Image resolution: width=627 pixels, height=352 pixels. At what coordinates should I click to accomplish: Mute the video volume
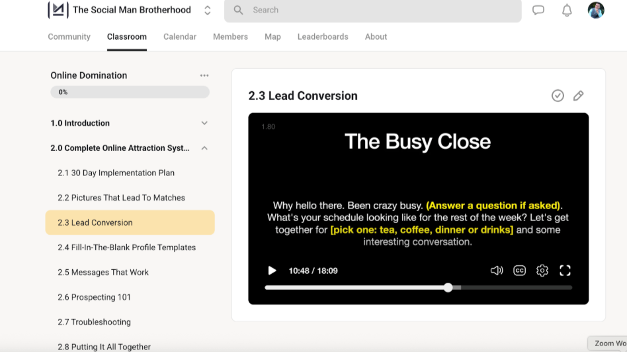coord(496,271)
